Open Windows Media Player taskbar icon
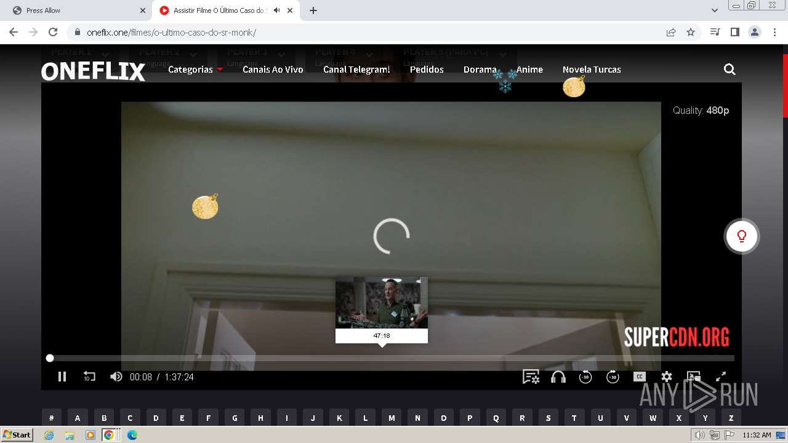 (90, 435)
